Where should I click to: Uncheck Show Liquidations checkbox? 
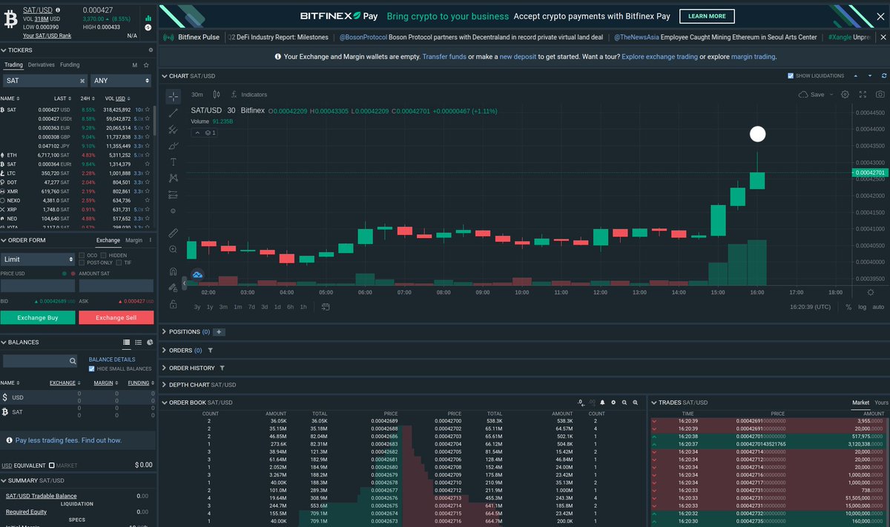(x=790, y=76)
